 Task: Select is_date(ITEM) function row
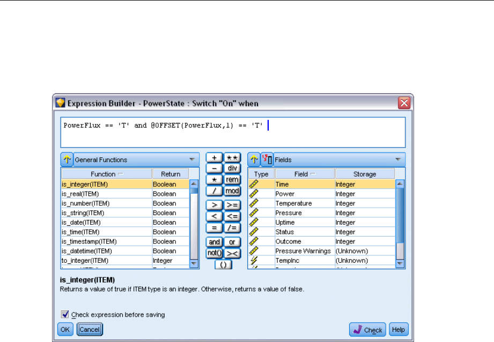pyautogui.click(x=126, y=222)
